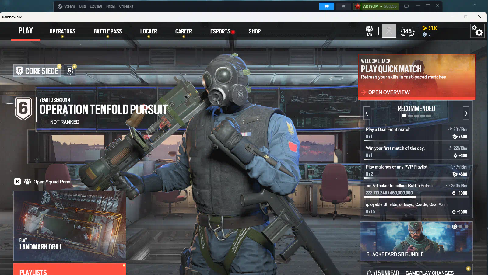Go to next Recommended challenges page
488x275 pixels.
coord(466,113)
